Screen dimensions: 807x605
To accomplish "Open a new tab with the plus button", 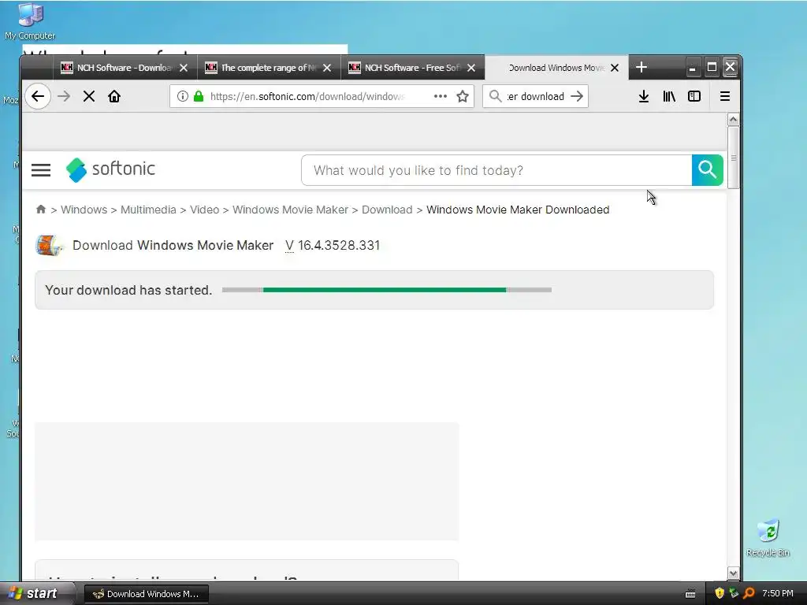I will (642, 68).
